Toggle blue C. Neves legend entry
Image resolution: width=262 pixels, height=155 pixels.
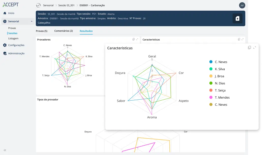(218, 62)
